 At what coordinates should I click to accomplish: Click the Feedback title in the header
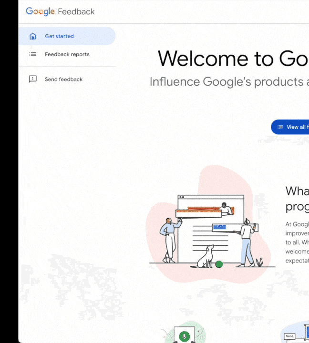(x=76, y=11)
